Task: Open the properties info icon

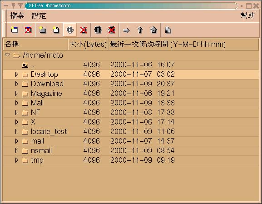Action: (70, 30)
